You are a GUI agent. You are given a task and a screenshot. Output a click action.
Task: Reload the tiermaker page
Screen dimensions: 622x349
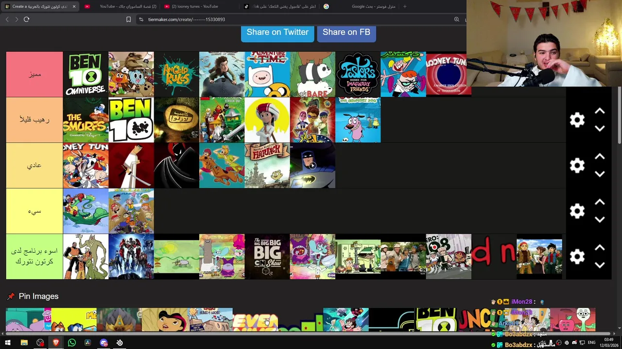tap(26, 19)
